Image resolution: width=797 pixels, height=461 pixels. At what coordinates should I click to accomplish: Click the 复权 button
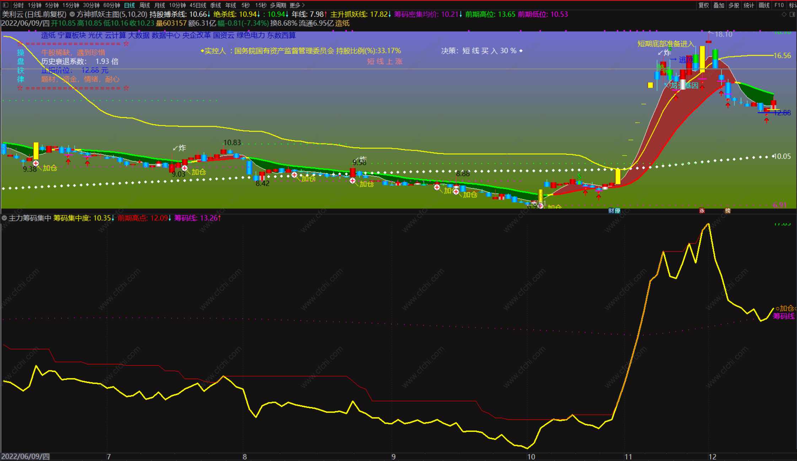point(703,5)
